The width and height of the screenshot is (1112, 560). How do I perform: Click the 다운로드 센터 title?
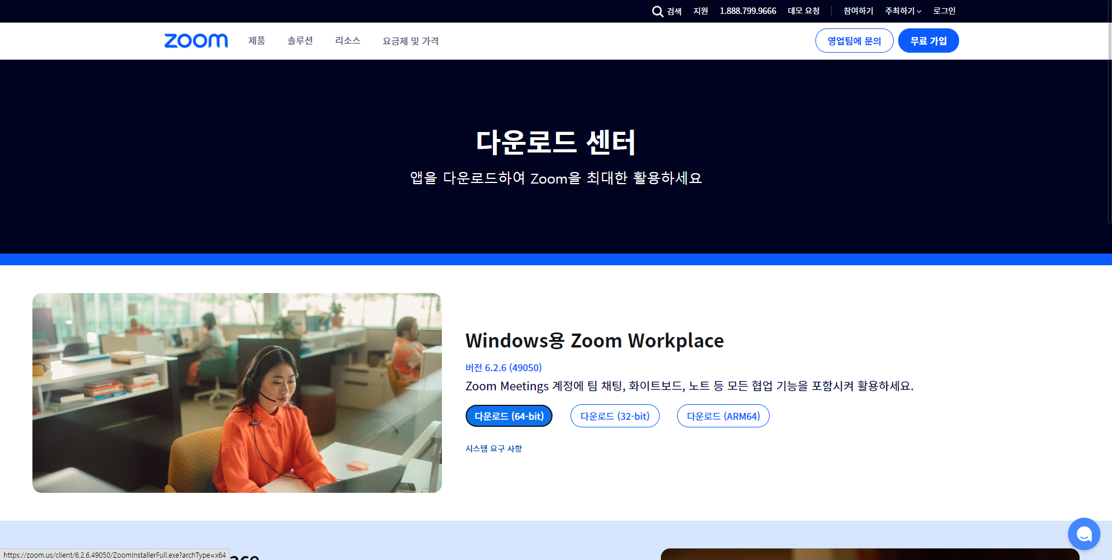coord(556,142)
